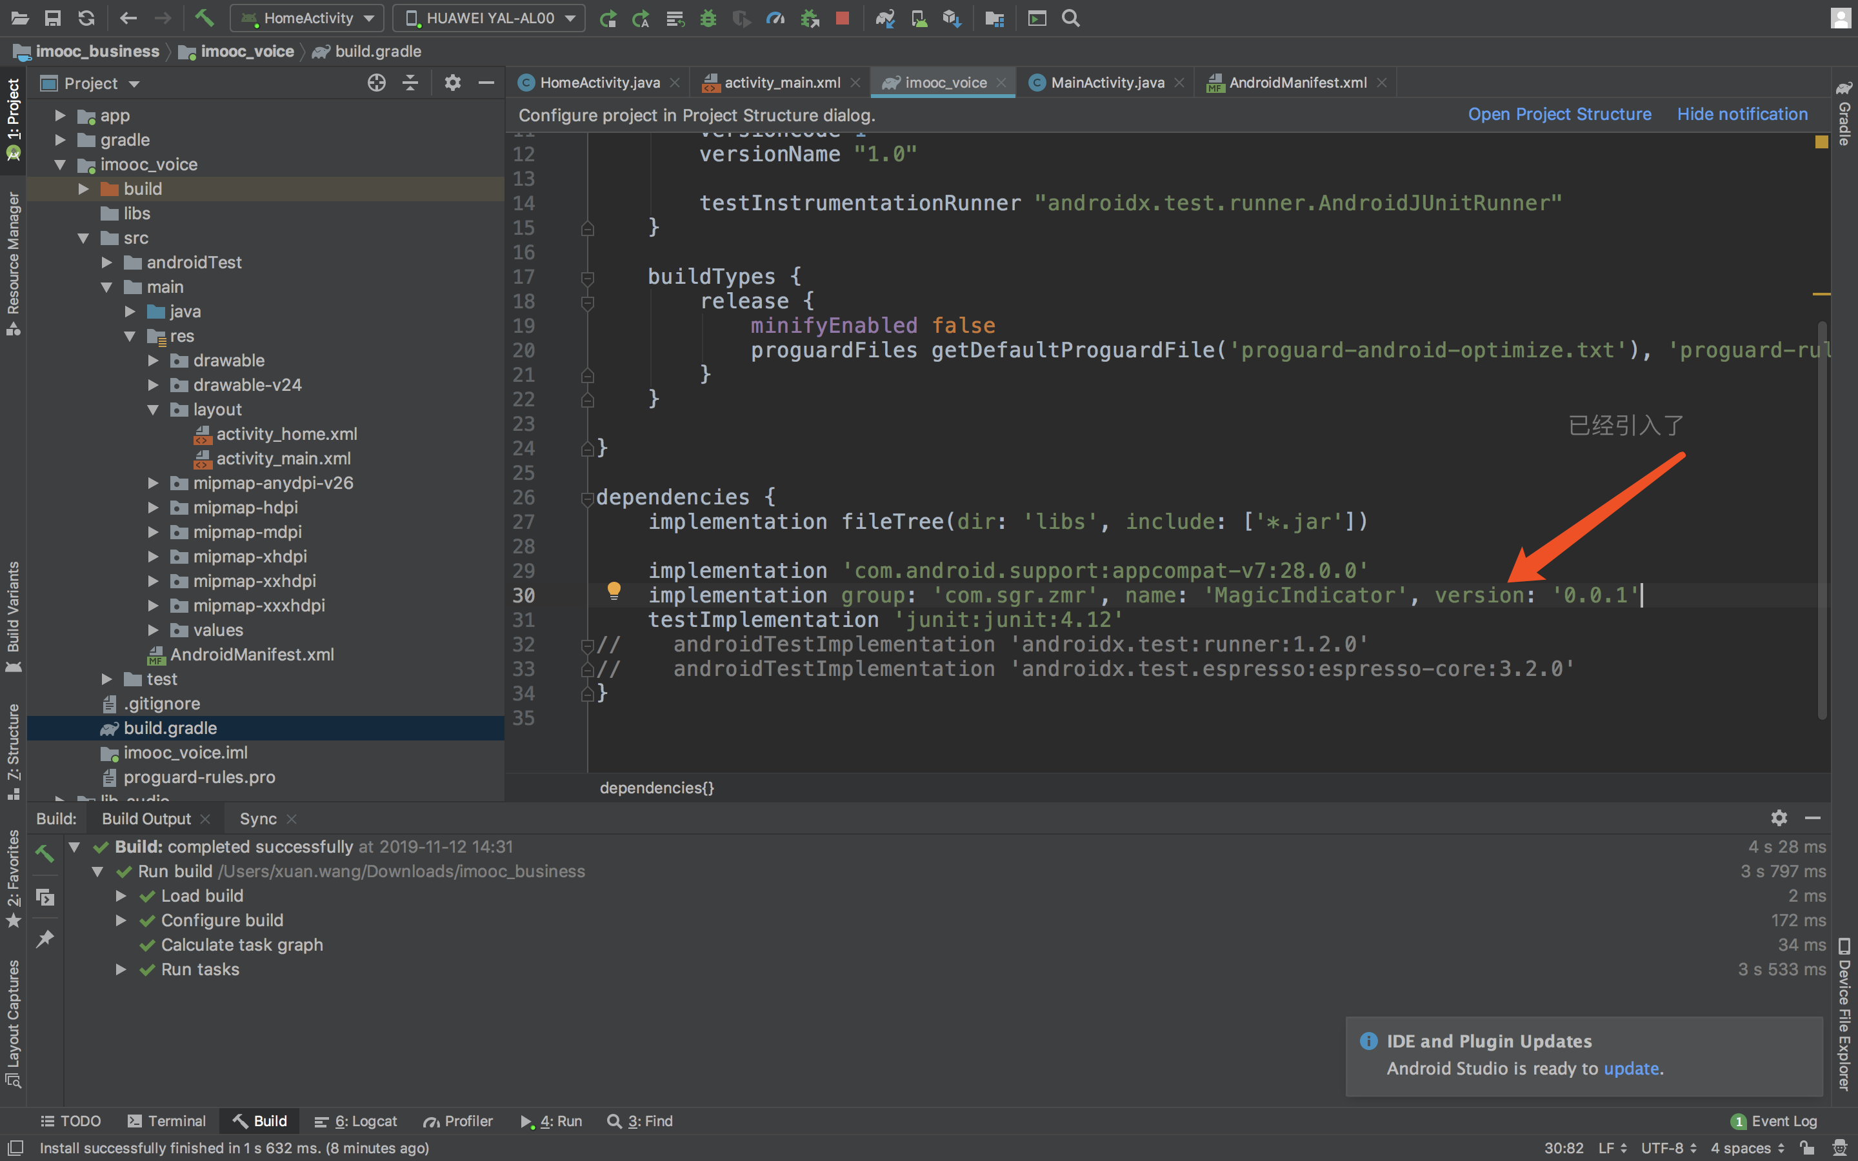Collapse the layout folder
Screen dimensions: 1858x1161
153,410
